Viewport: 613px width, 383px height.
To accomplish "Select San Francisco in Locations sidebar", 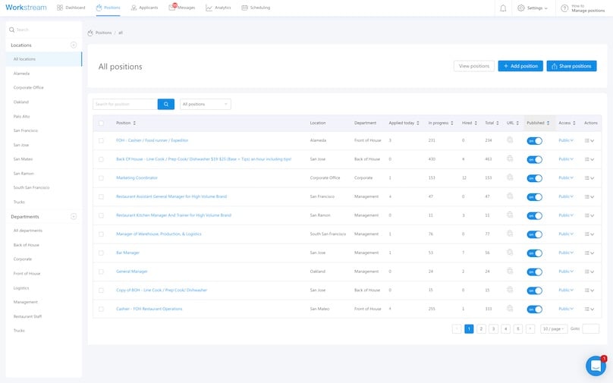I will coord(26,130).
